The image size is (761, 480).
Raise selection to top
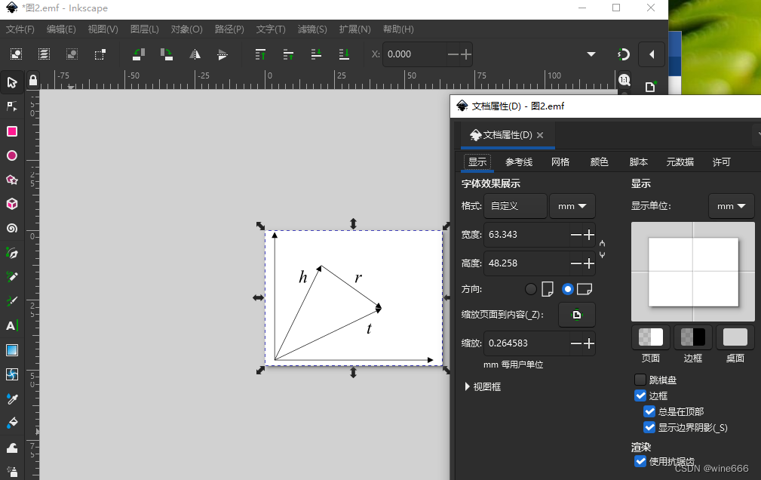[x=260, y=54]
